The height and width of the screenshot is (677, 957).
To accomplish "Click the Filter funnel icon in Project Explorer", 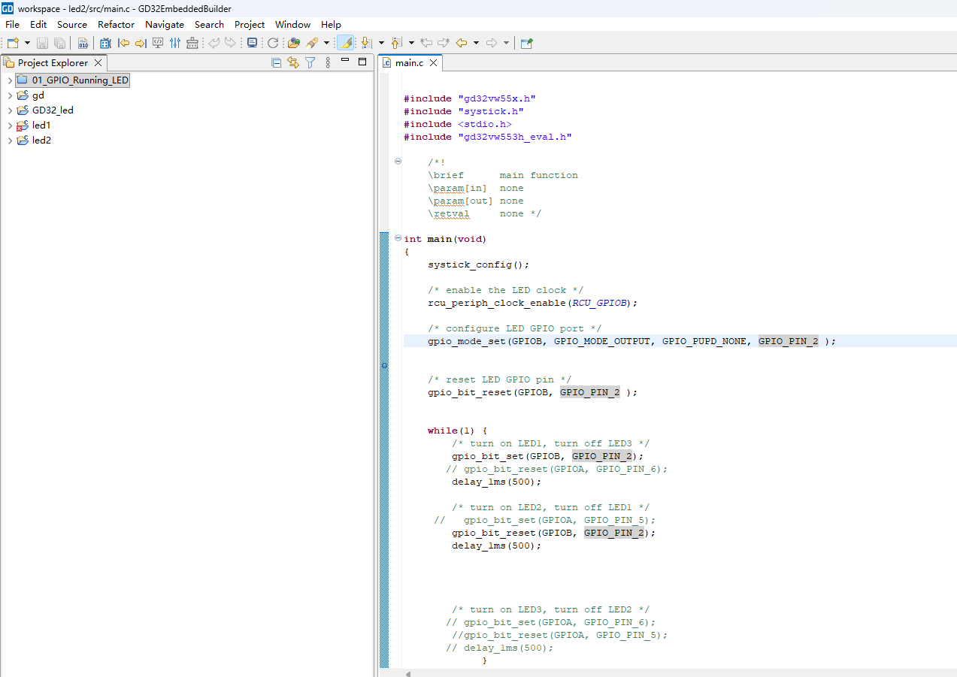I will click(x=310, y=63).
